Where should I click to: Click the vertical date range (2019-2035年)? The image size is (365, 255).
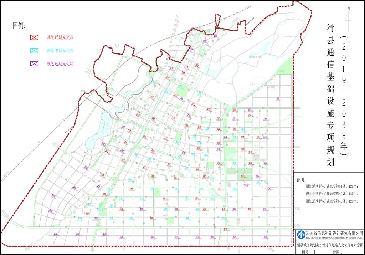point(344,96)
